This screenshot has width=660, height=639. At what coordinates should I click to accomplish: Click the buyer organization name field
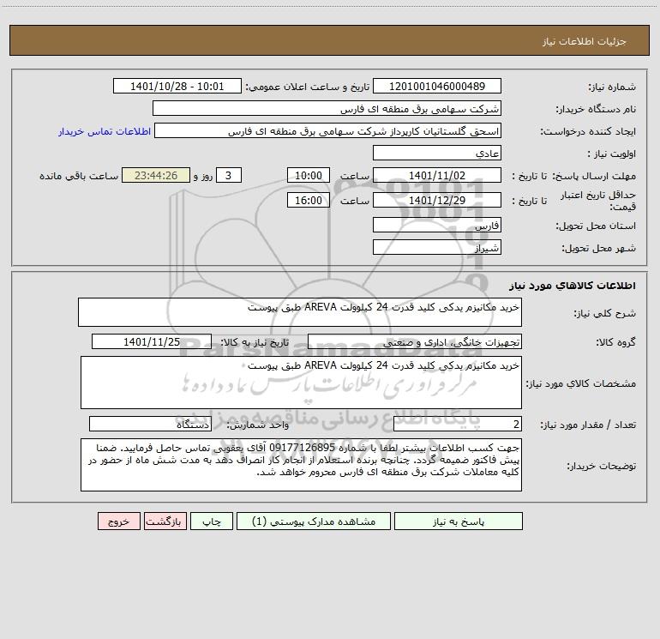pos(327,108)
